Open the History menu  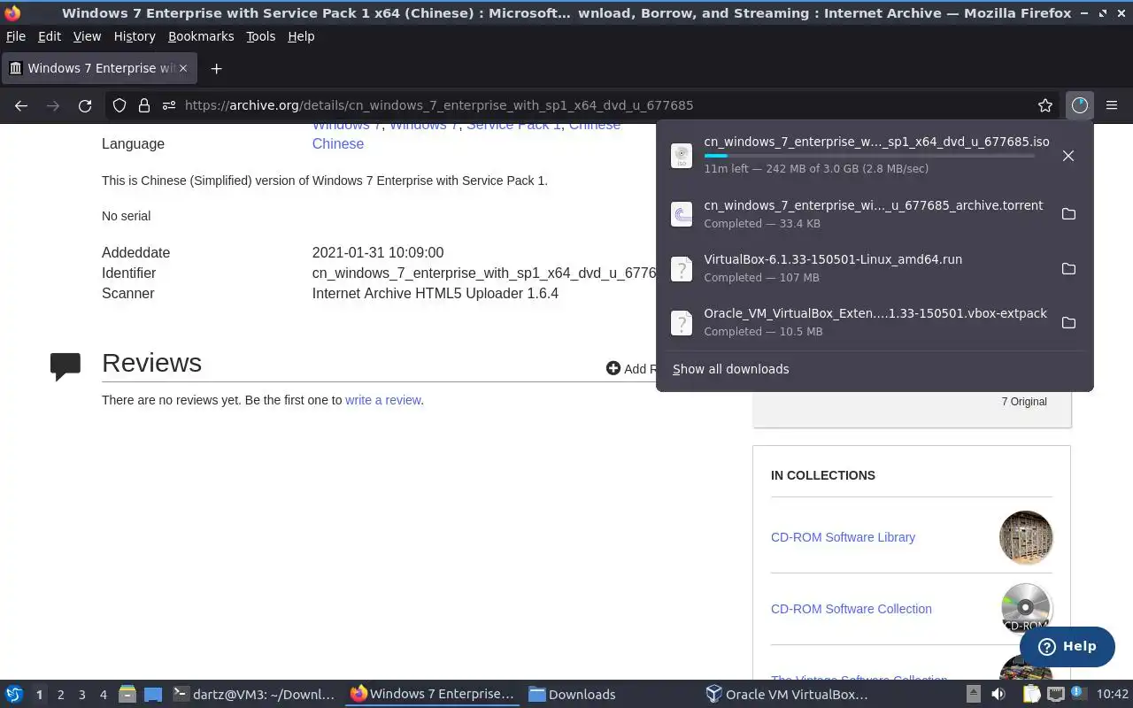coord(135,36)
